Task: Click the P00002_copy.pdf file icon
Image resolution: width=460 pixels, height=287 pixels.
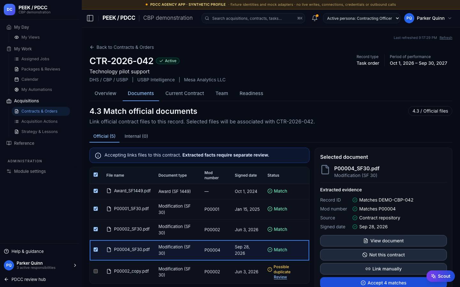Action: (x=109, y=271)
